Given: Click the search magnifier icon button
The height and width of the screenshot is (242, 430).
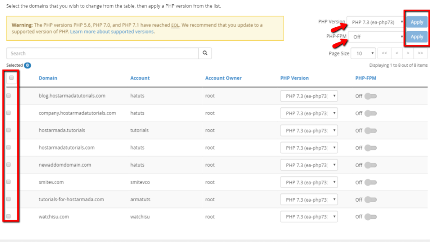Looking at the screenshot, I should (205, 53).
